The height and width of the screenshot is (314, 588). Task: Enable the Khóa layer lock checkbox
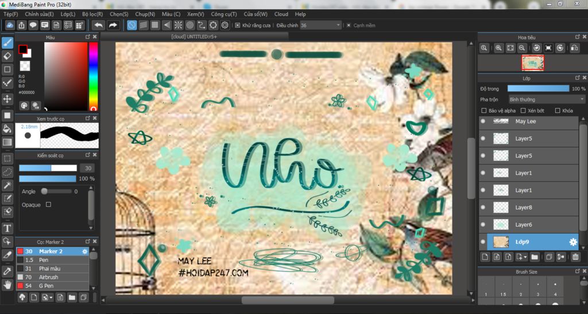coord(557,111)
